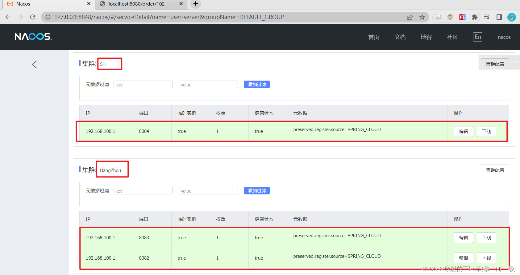
Task: Open 博客 in the top navigation
Action: tap(426, 37)
